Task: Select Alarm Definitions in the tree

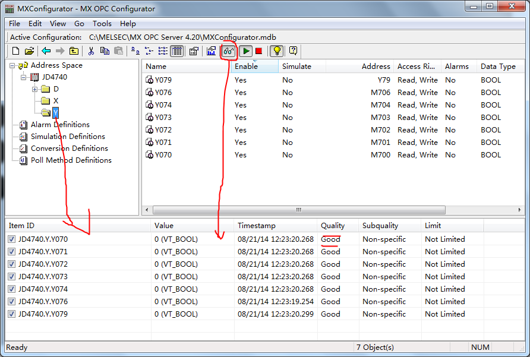Action: coord(60,125)
